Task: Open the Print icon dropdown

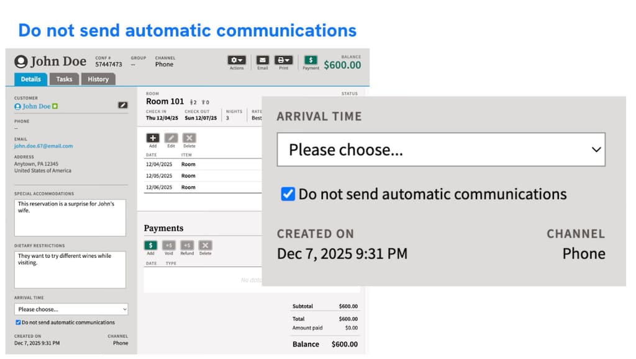Action: tap(283, 60)
